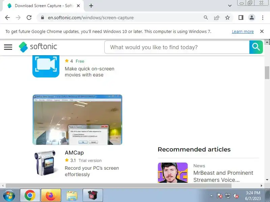Click the browser forward arrow
The width and height of the screenshot is (270, 202).
(x=18, y=18)
